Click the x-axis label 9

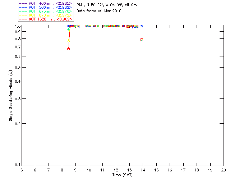click(x=75, y=170)
